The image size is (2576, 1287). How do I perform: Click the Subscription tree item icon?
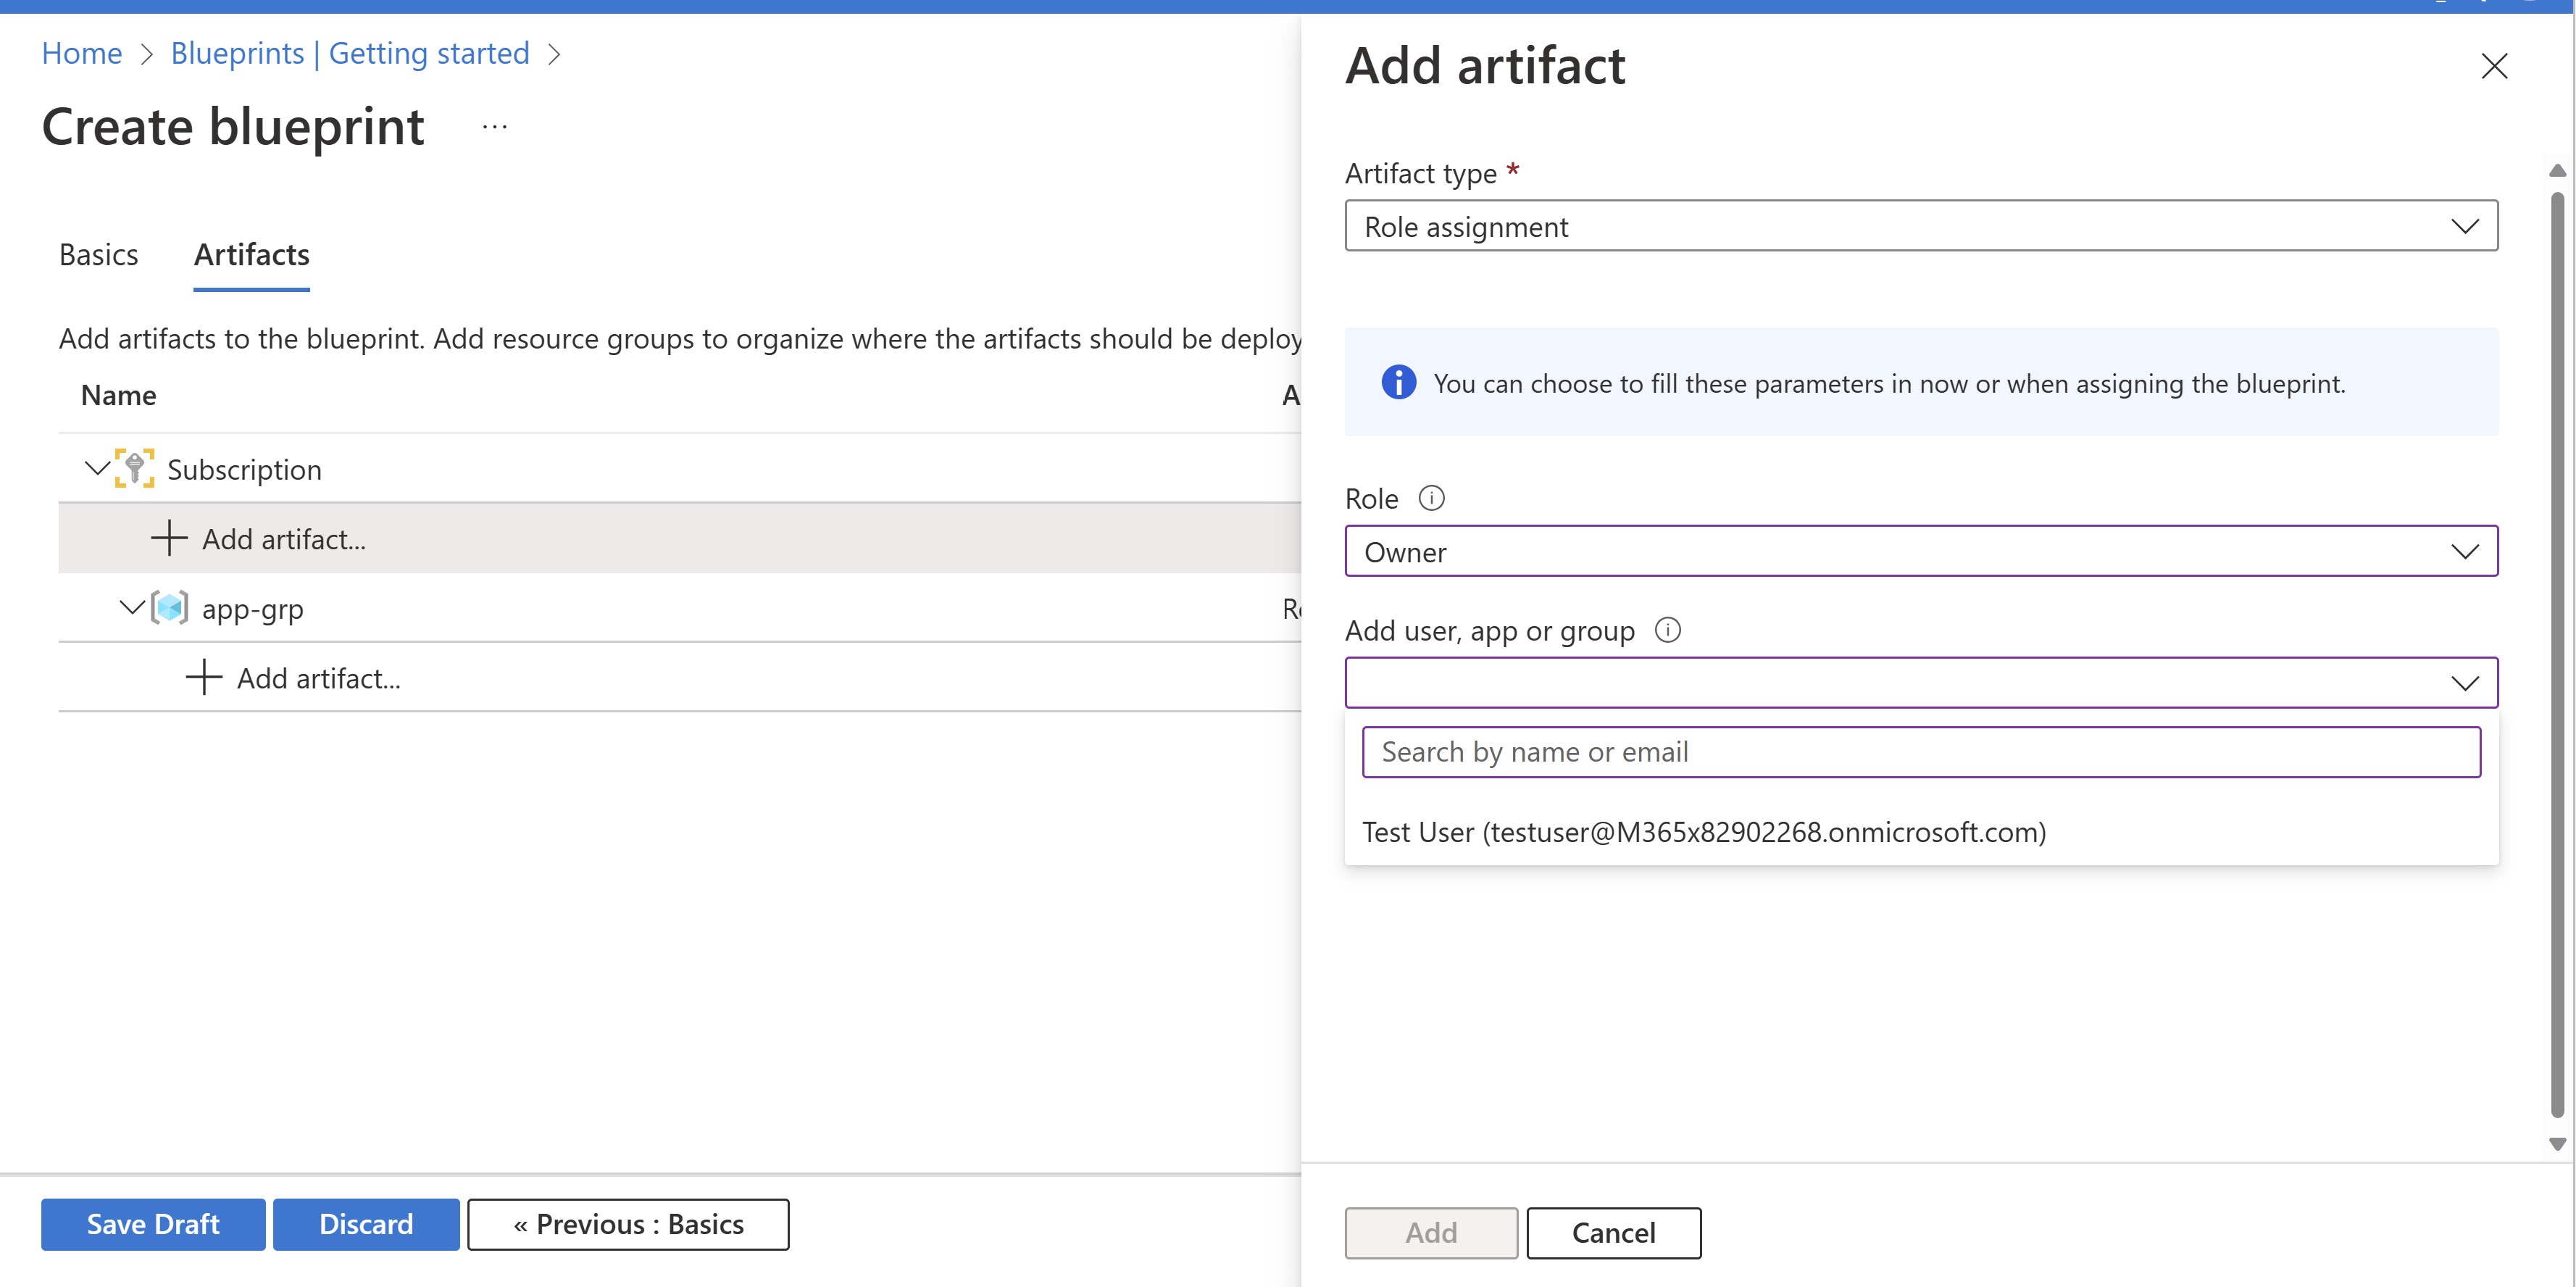(135, 468)
